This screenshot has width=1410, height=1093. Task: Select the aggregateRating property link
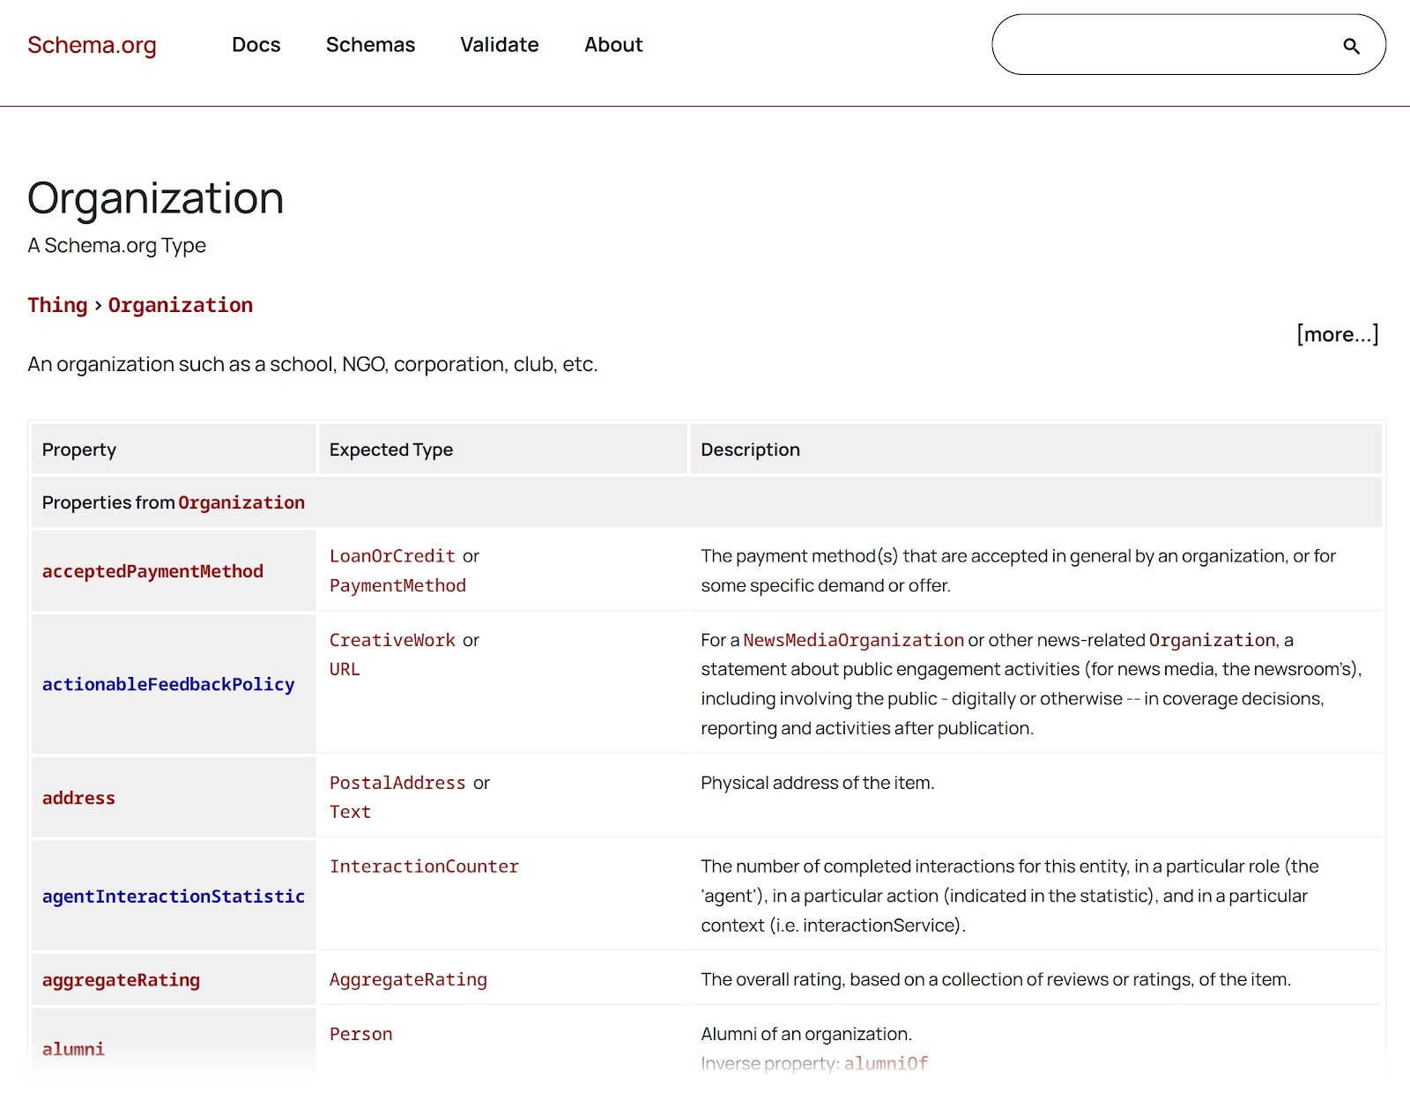(x=120, y=979)
